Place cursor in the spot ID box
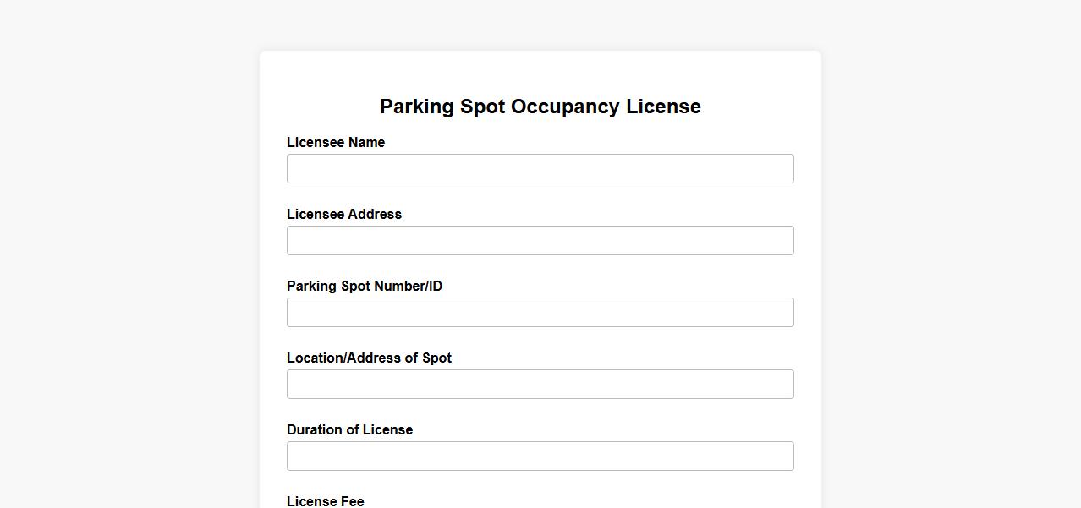The image size is (1081, 508). point(540,312)
